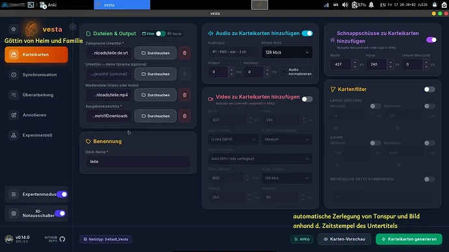Browse for the Zielsprache Untertitel file

point(156,53)
